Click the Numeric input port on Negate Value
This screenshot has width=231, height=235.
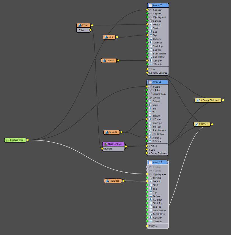pyautogui.click(x=102, y=149)
